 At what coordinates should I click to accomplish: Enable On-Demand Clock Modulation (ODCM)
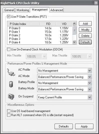(9, 49)
